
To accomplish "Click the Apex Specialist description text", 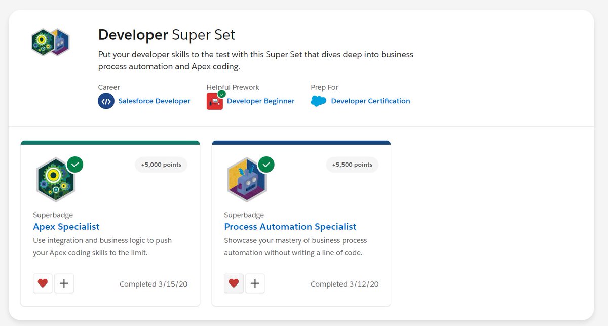I will (x=102, y=247).
